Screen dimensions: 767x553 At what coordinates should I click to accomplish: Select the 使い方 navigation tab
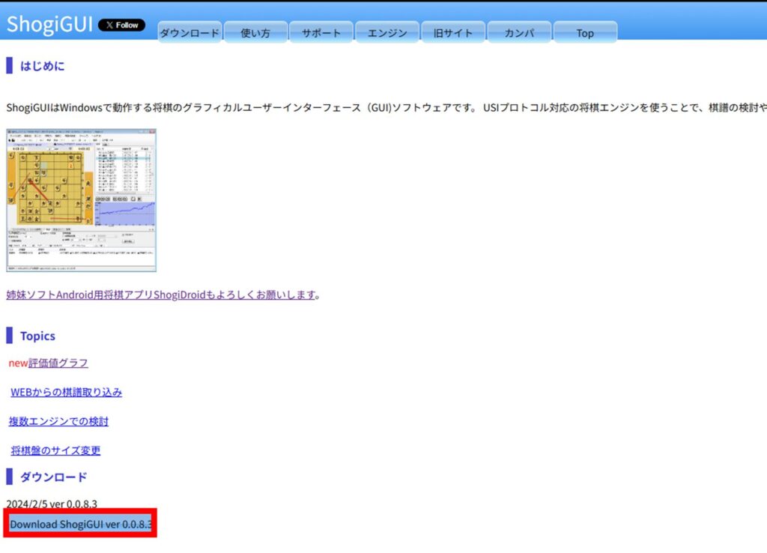click(x=255, y=32)
